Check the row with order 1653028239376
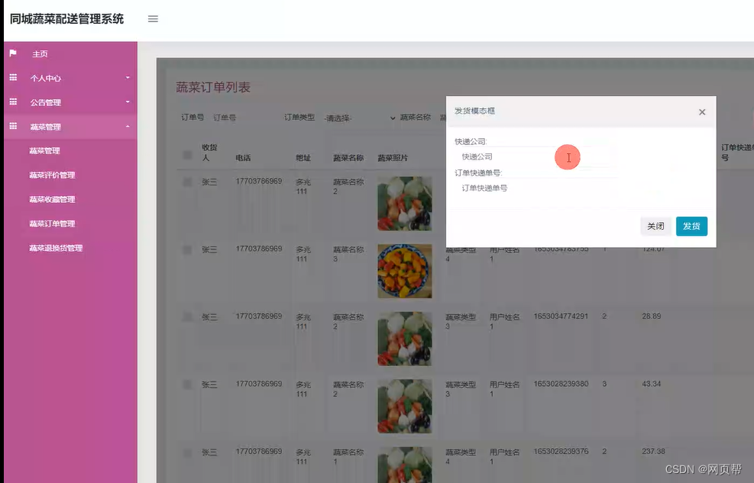Viewport: 754px width, 483px height. point(187,452)
